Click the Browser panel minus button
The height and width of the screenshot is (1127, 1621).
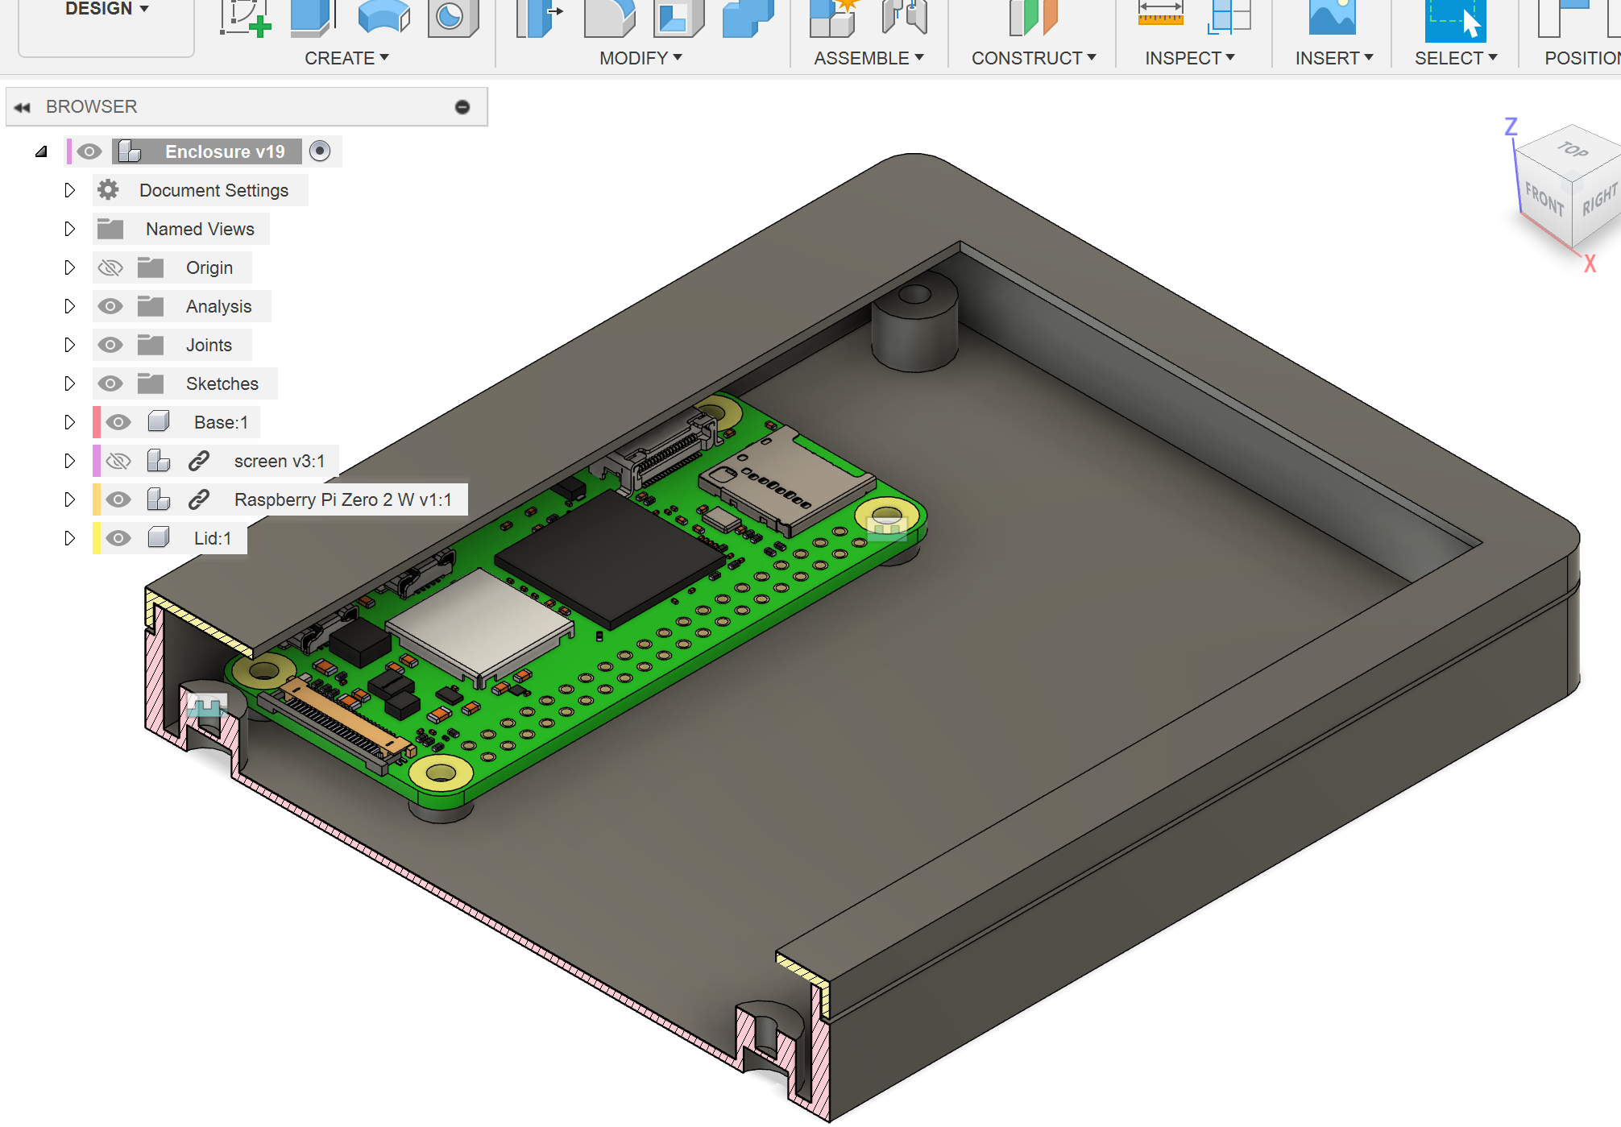pyautogui.click(x=462, y=107)
